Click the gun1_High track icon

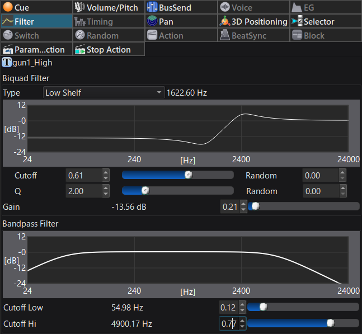pos(8,62)
